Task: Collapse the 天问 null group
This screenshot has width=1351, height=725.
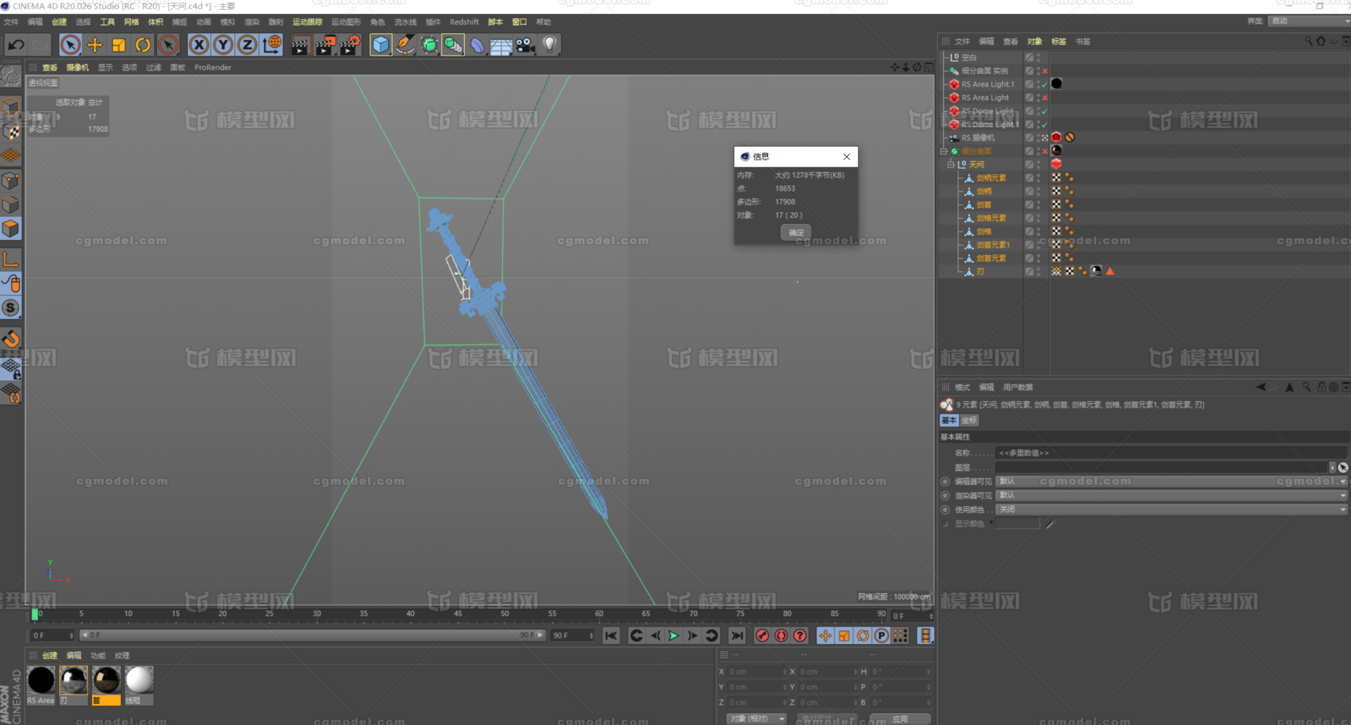Action: [x=950, y=165]
